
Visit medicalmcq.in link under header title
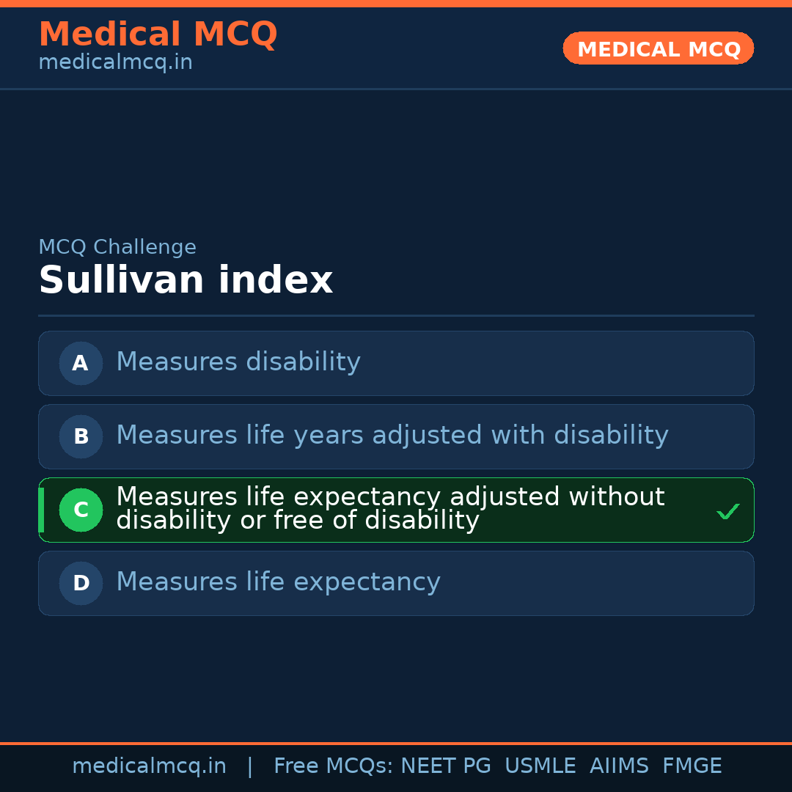point(115,63)
